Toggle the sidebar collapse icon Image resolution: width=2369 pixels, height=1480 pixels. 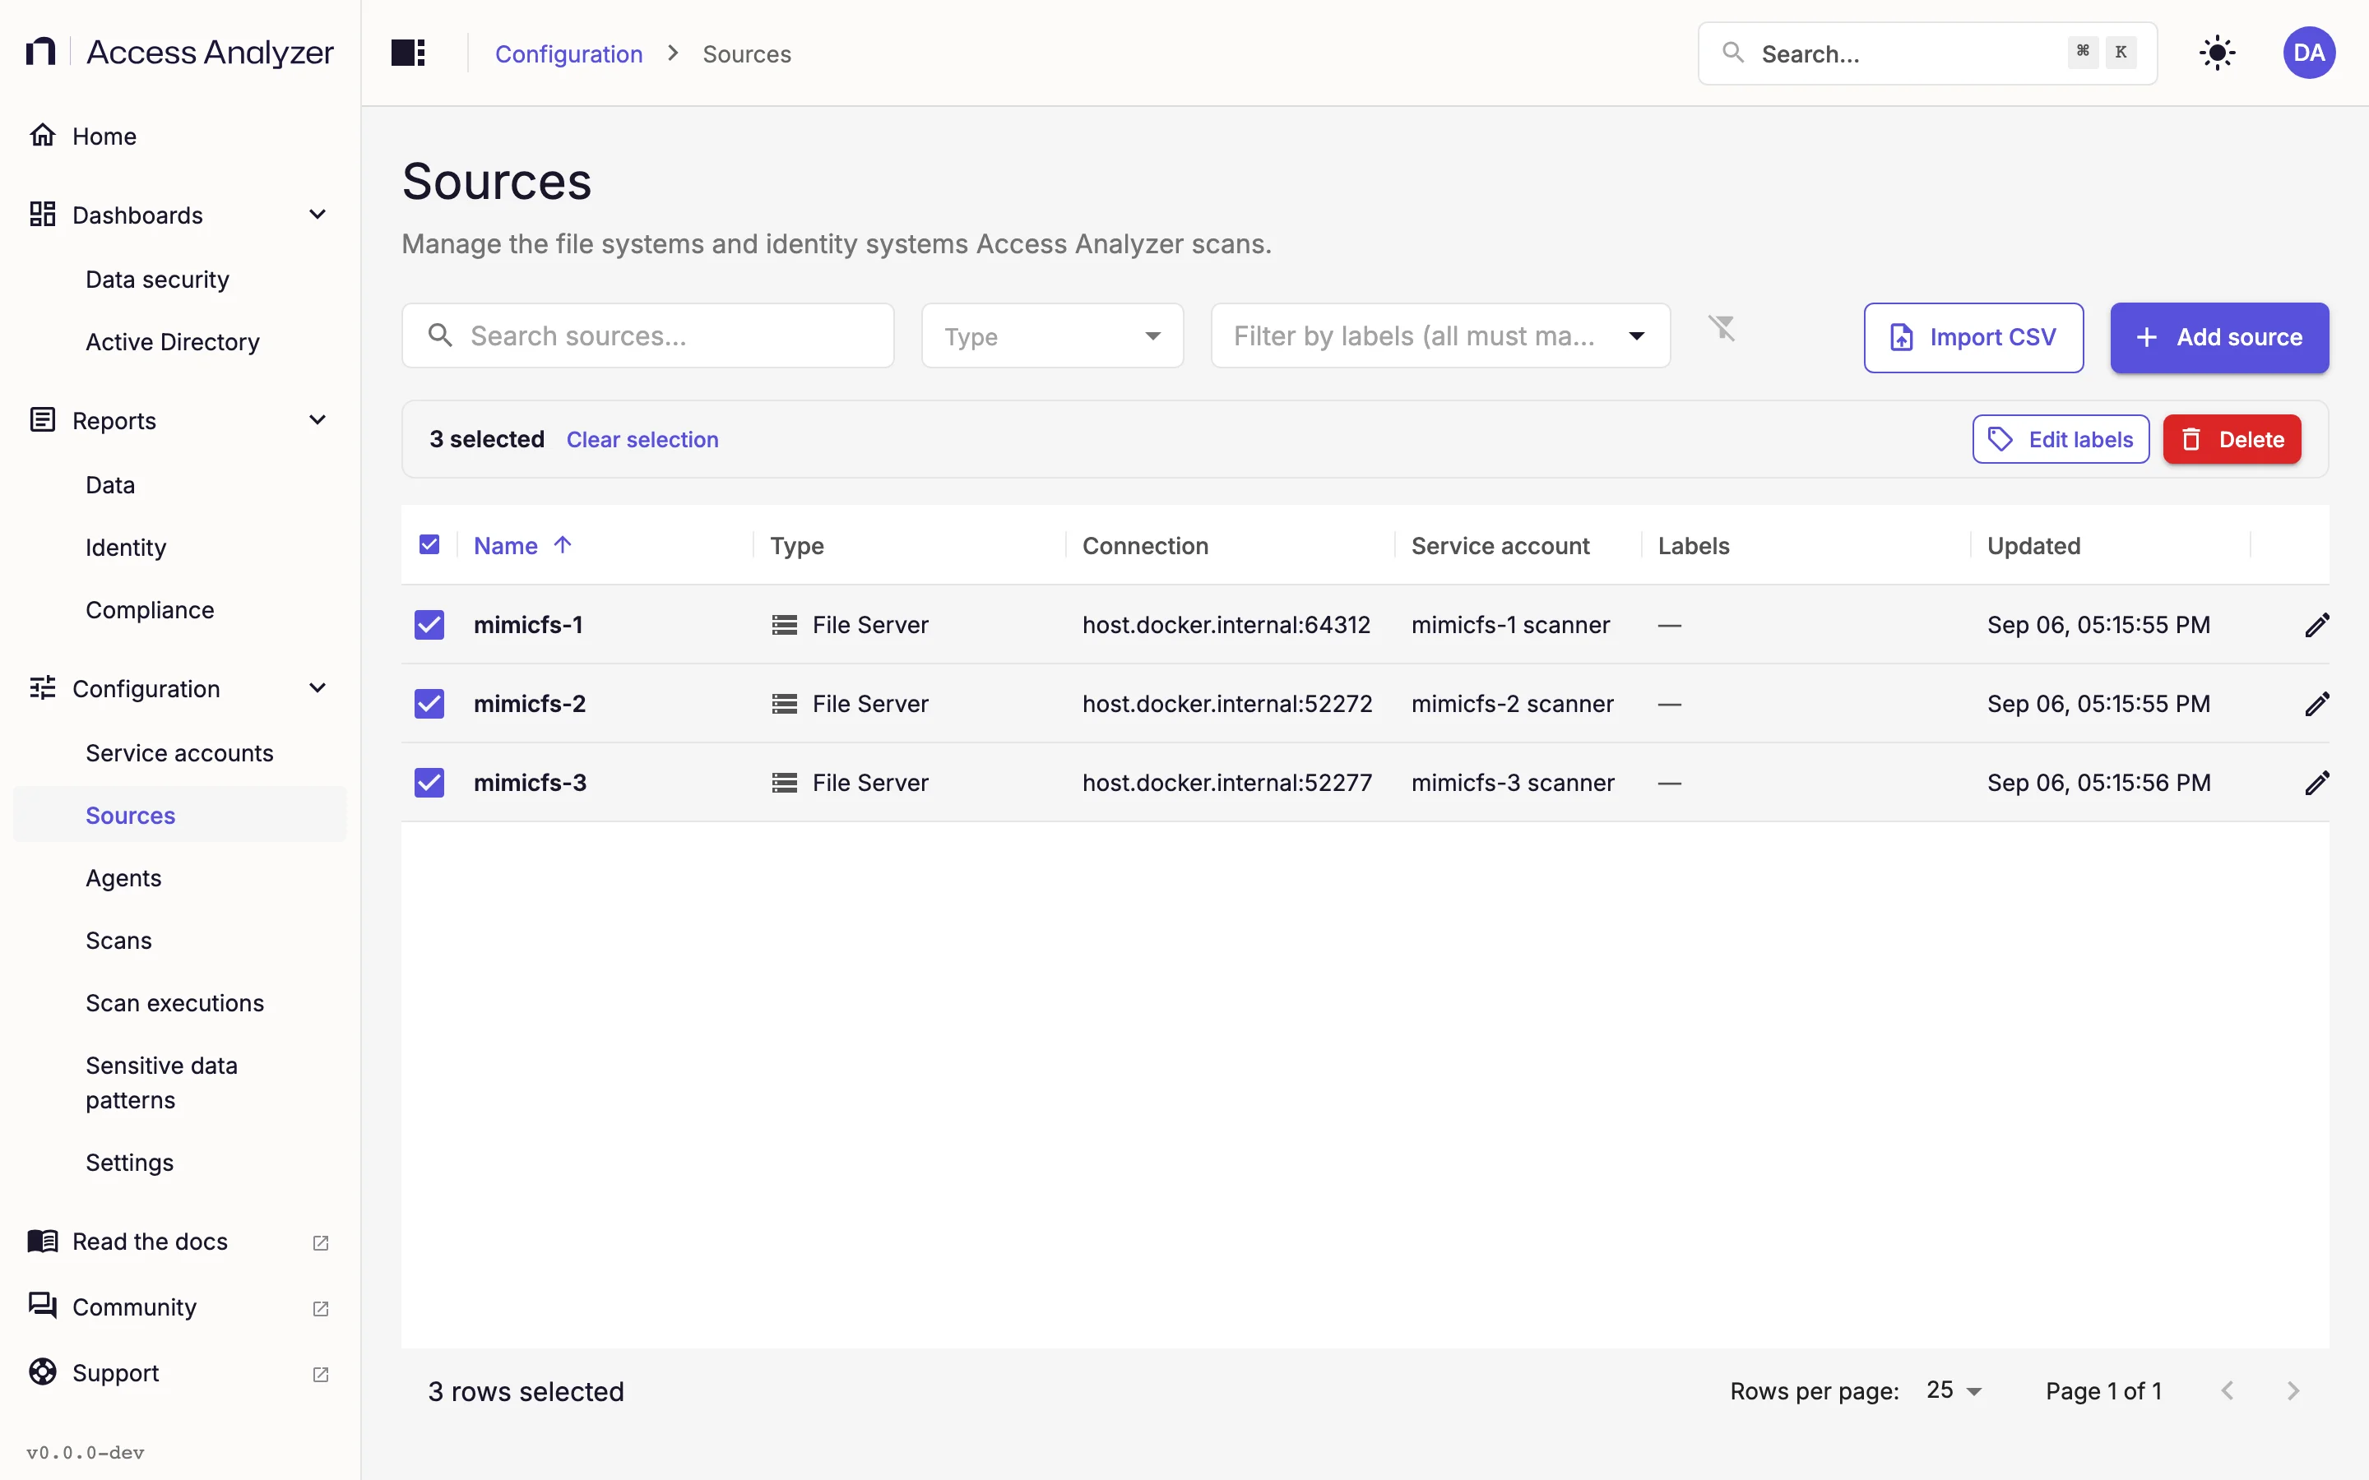coord(407,53)
